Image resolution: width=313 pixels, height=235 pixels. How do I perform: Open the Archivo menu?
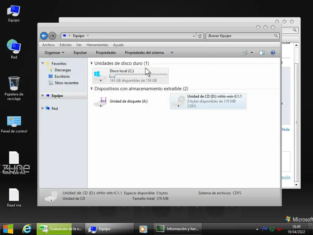[x=48, y=45]
